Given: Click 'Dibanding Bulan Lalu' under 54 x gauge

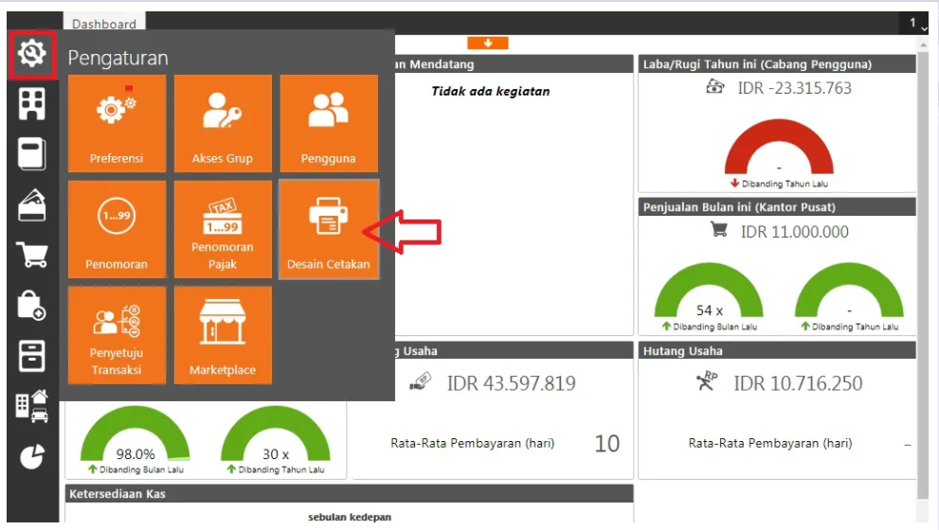Looking at the screenshot, I should coord(715,327).
